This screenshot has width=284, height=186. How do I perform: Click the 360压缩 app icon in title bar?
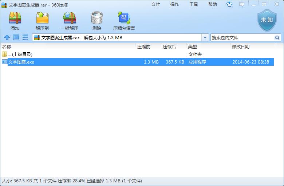tap(4, 5)
